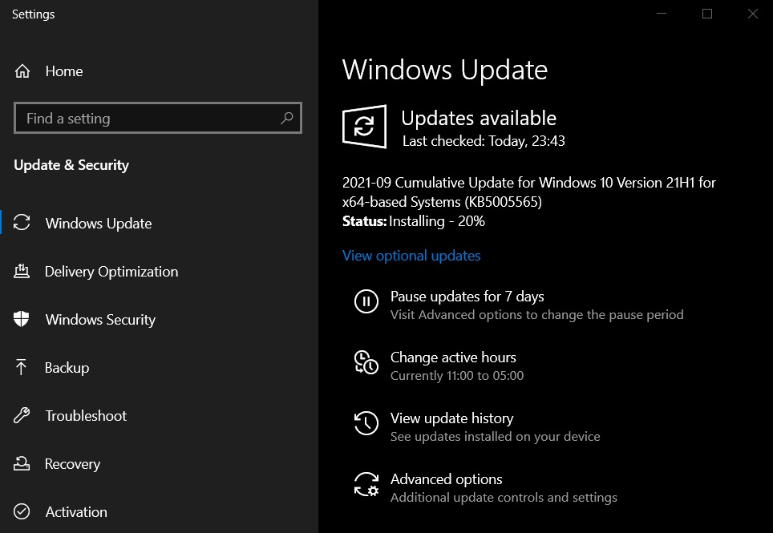Click the history clock icon for update history
Screen dimensions: 773x533
[x=366, y=423]
